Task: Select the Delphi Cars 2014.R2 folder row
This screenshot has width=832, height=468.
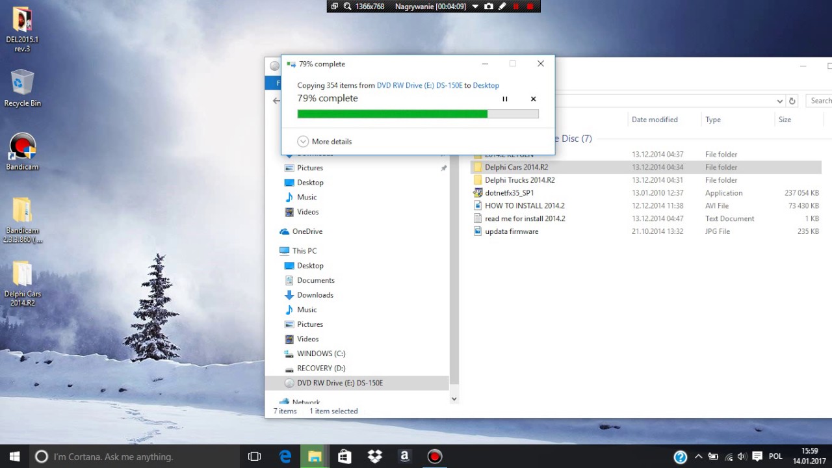Action: (645, 167)
